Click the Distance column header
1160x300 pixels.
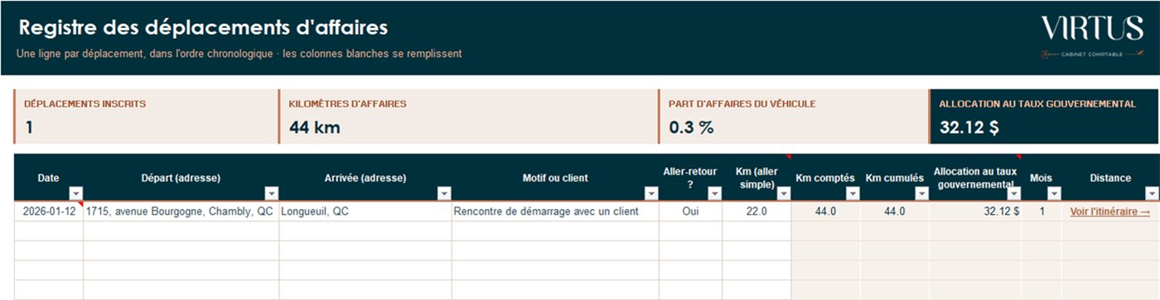[1109, 178]
